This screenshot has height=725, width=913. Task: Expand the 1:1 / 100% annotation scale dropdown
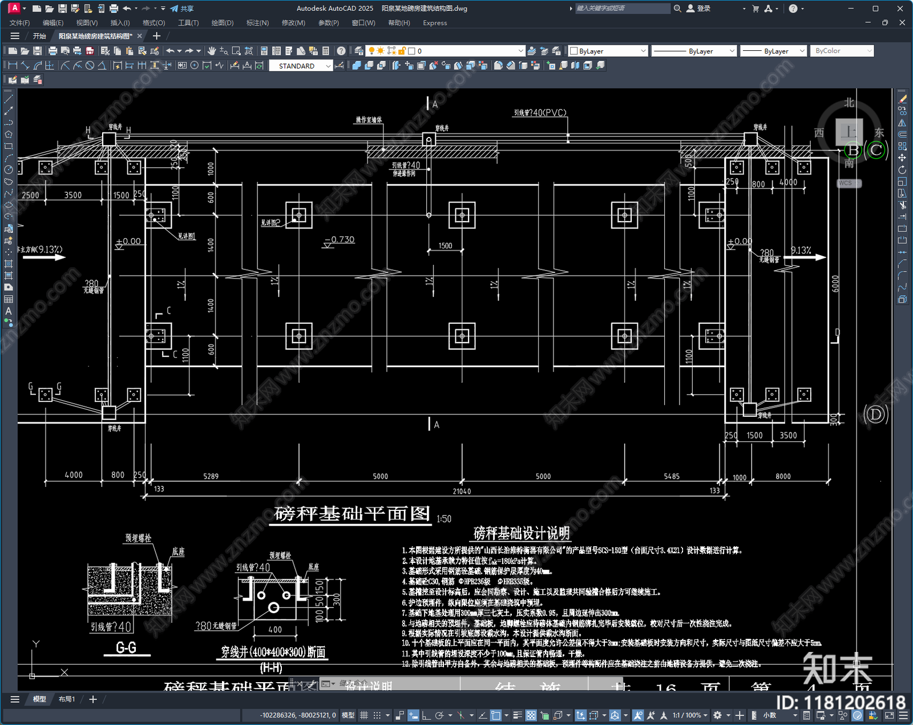[690, 715]
